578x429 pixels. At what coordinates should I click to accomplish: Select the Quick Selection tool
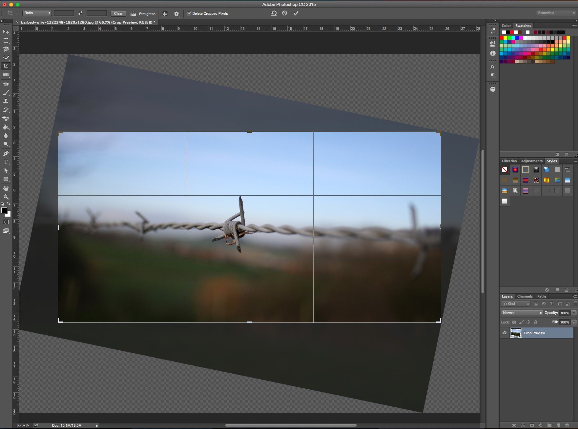pyautogui.click(x=6, y=58)
